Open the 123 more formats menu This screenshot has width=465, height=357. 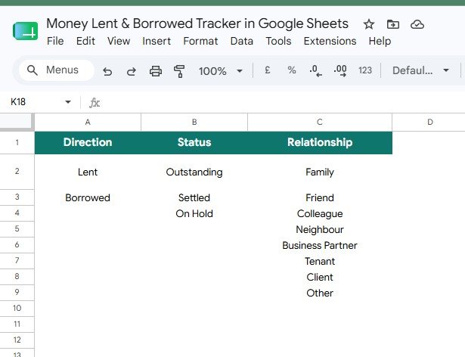[365, 70]
